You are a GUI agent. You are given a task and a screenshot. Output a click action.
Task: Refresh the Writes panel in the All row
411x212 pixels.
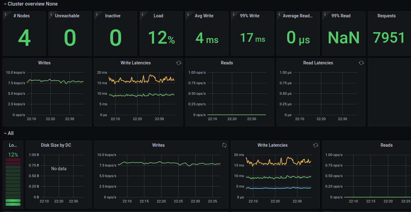(x=224, y=145)
